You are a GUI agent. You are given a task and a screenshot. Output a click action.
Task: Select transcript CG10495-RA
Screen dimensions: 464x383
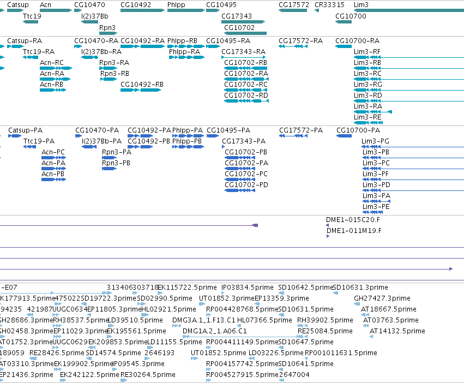pyautogui.click(x=213, y=46)
